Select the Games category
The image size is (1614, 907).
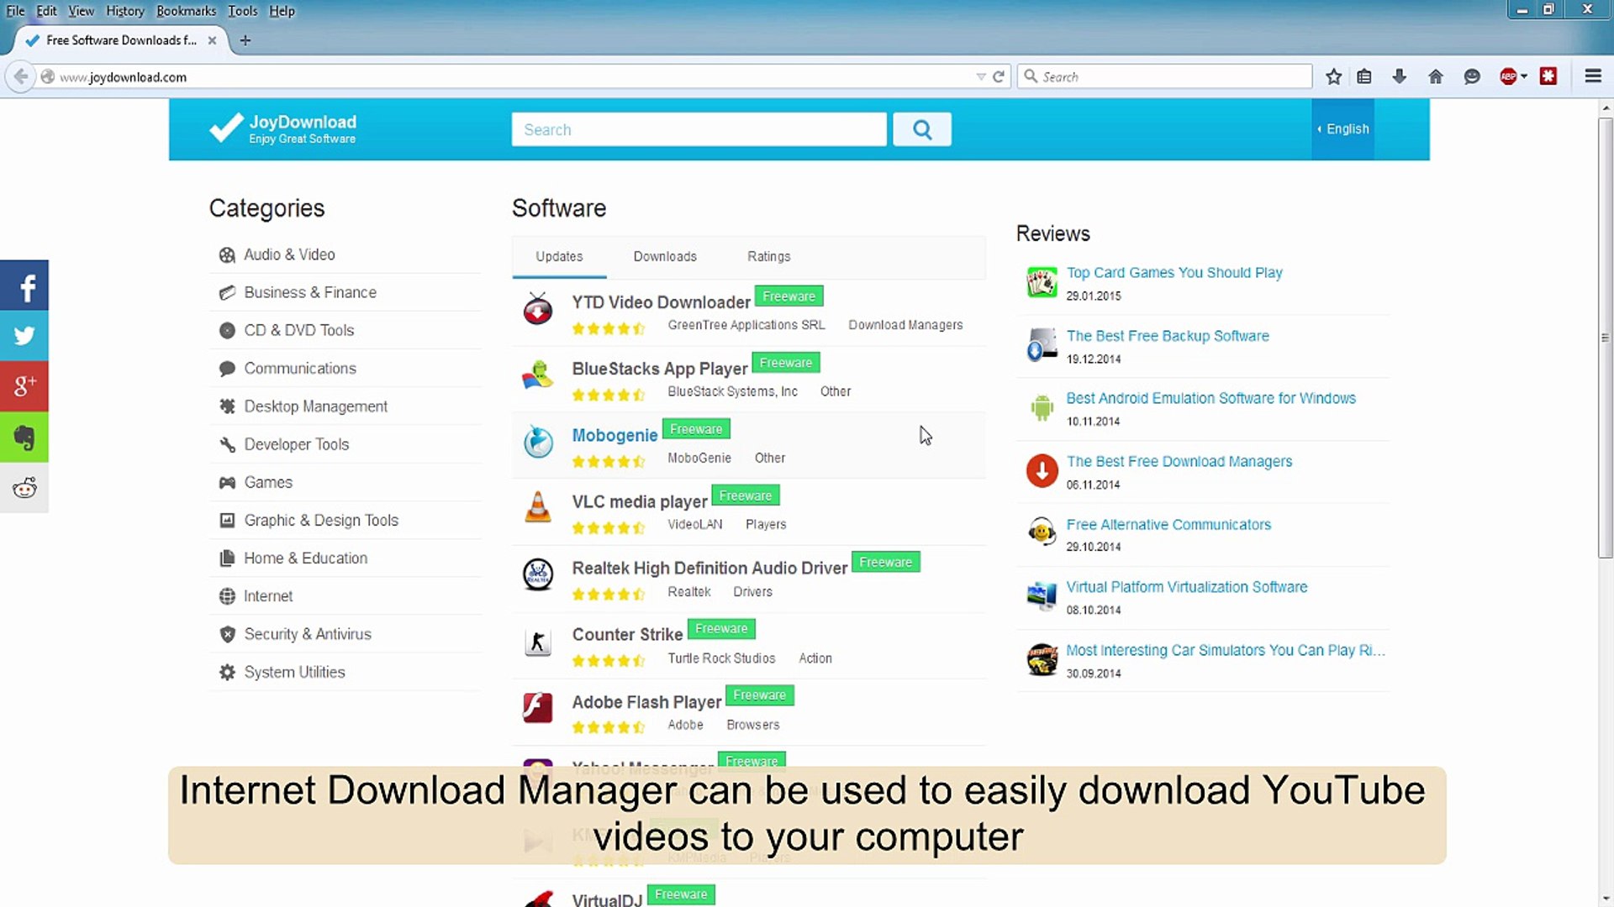(x=267, y=482)
